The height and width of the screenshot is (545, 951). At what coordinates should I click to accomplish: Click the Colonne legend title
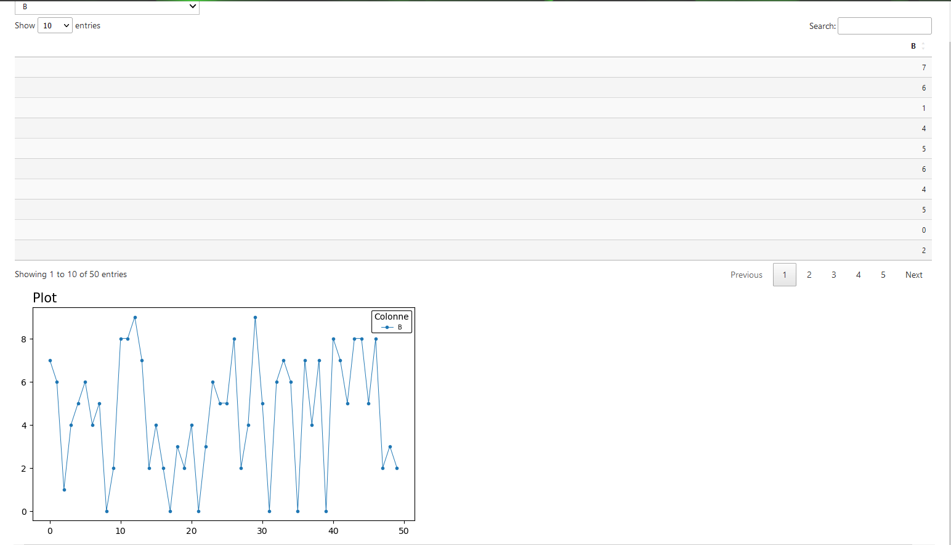pyautogui.click(x=391, y=317)
